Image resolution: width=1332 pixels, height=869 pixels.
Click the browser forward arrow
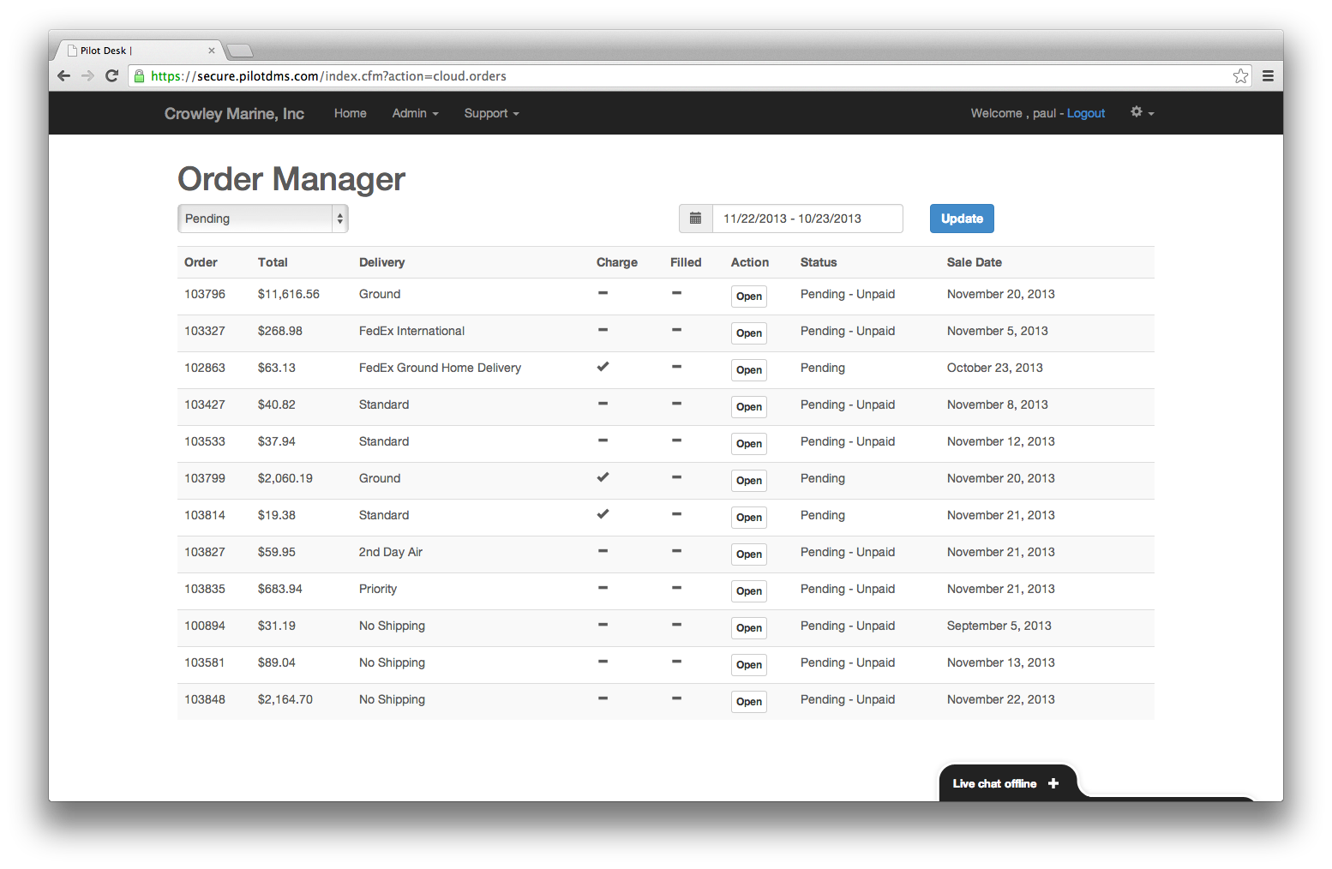click(87, 75)
